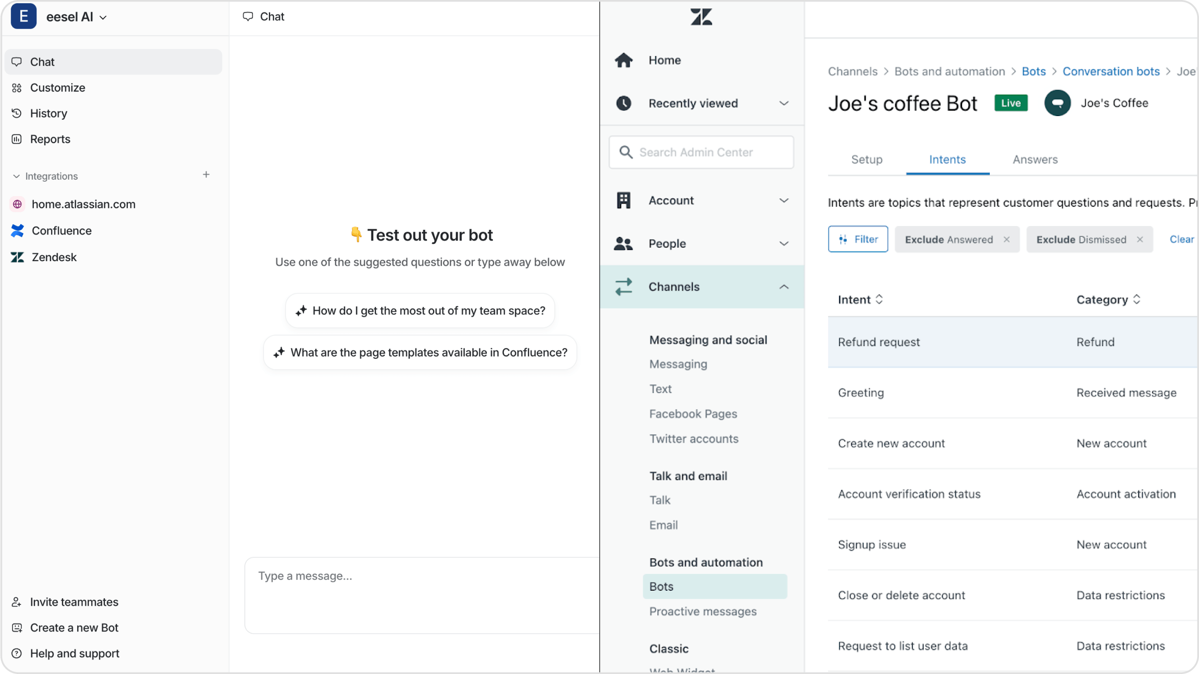1199x674 pixels.
Task: Click the Search Admin Center field
Action: click(701, 152)
